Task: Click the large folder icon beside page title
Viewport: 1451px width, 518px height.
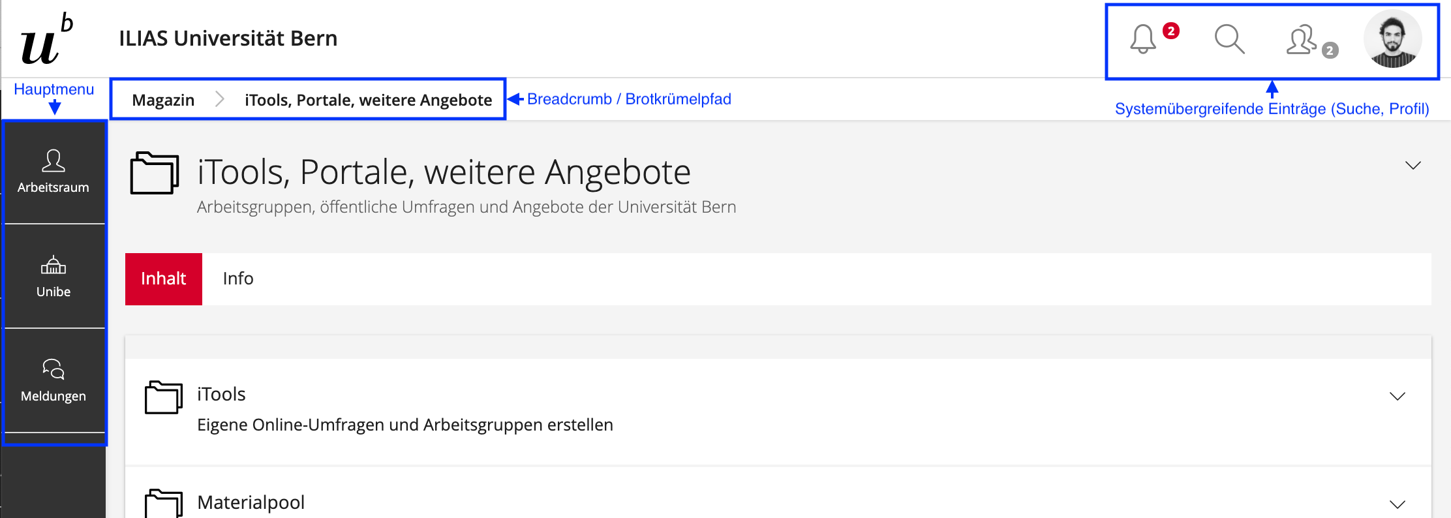Action: (x=155, y=173)
